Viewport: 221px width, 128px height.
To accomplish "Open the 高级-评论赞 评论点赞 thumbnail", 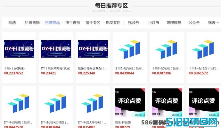I will (x=130, y=103).
